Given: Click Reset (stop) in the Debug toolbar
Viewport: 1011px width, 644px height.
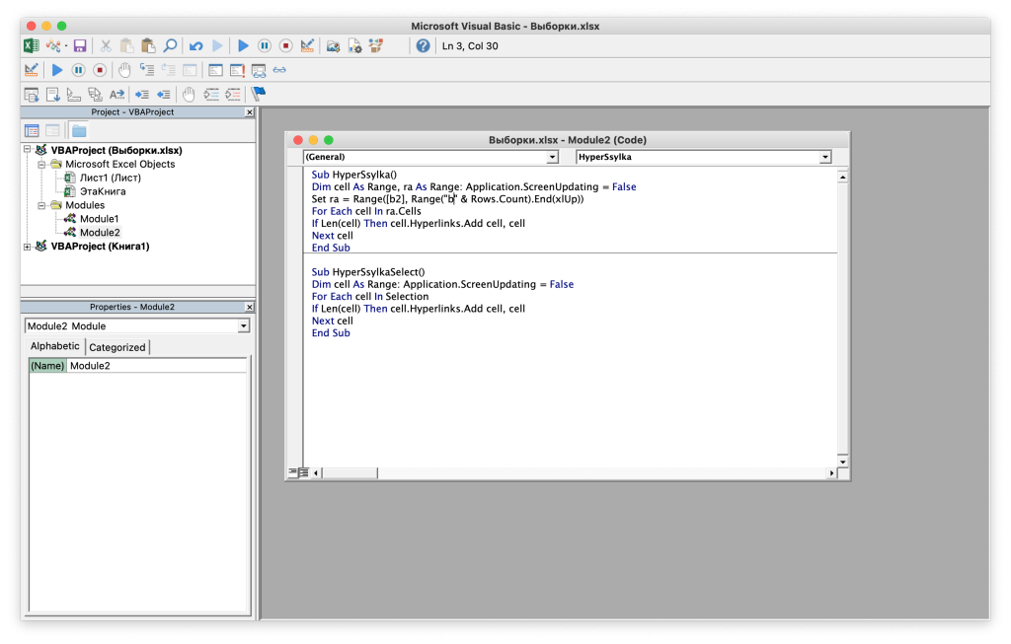Looking at the screenshot, I should point(100,70).
